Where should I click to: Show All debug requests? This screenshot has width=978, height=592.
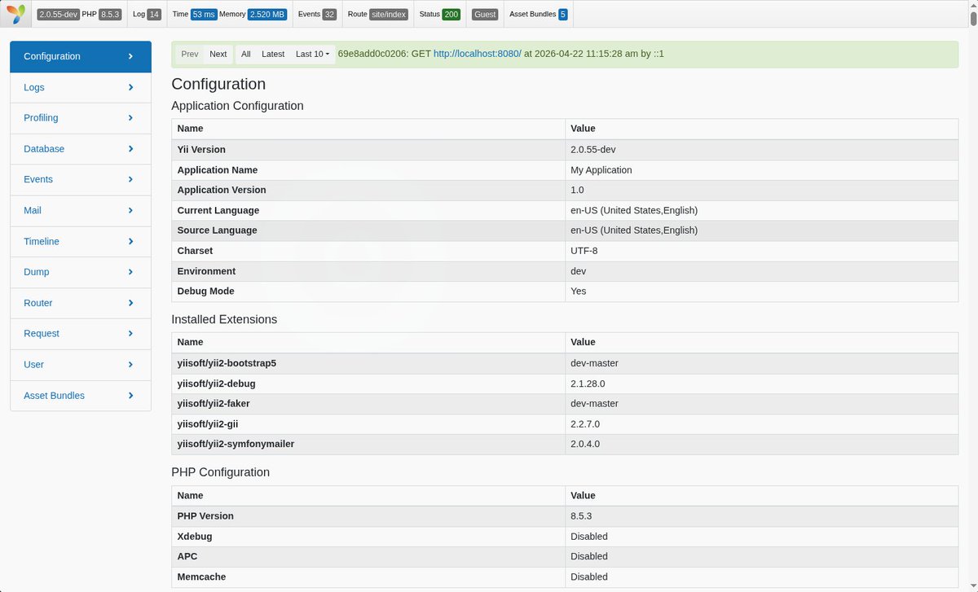[x=246, y=54]
